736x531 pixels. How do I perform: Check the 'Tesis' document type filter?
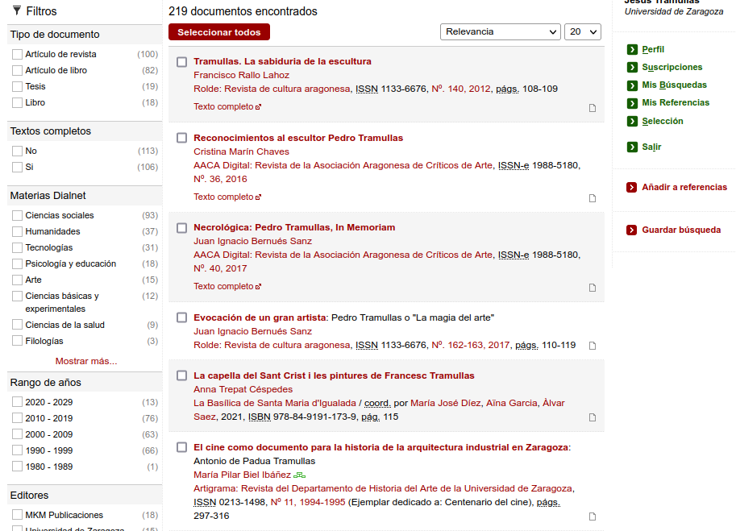pos(18,87)
